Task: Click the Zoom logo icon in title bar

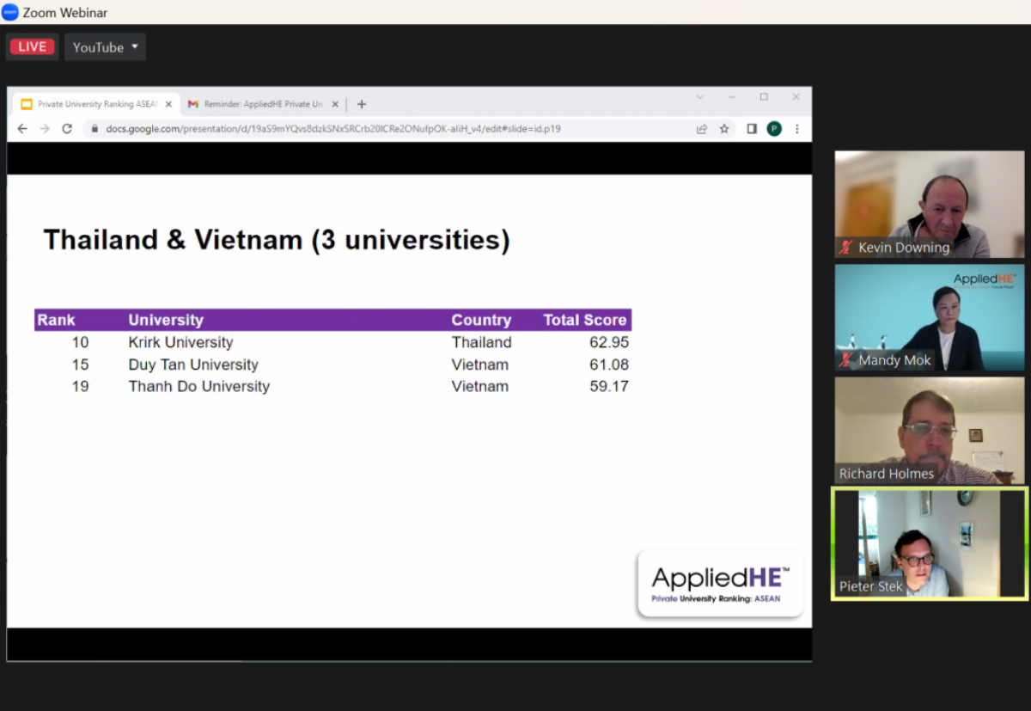Action: pos(10,12)
